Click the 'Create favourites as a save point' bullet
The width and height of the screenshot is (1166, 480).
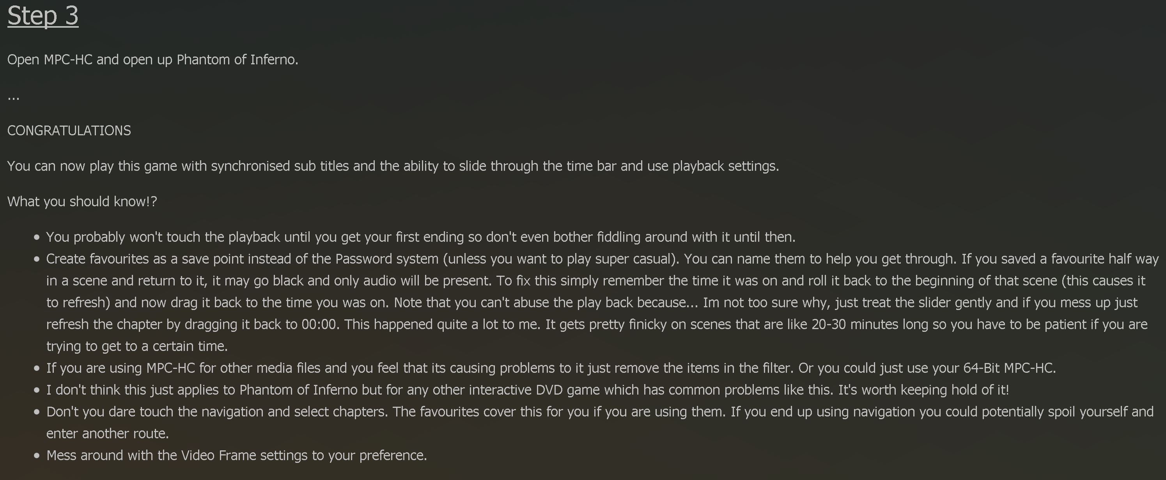tap(602, 302)
